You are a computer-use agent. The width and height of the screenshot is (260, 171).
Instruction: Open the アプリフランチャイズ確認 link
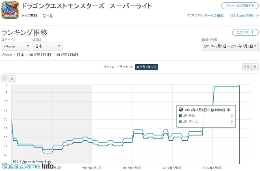(206, 16)
